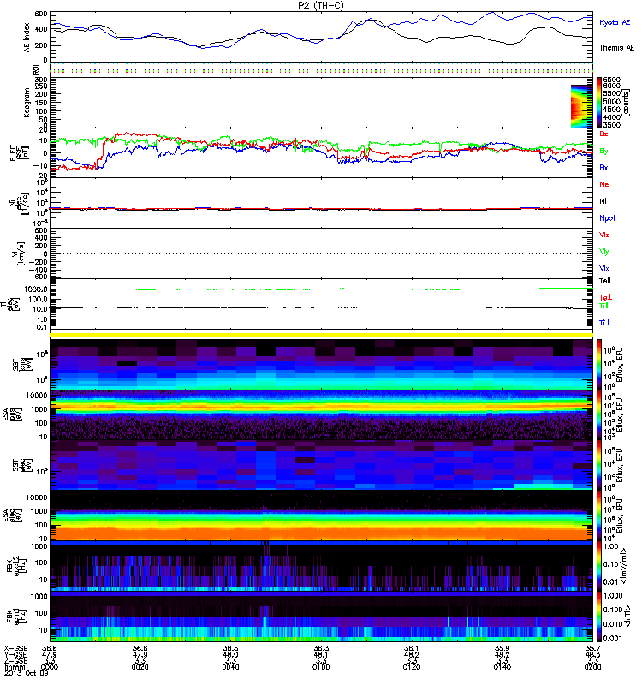Click the ESA electrons Eflux color bar

[599, 515]
